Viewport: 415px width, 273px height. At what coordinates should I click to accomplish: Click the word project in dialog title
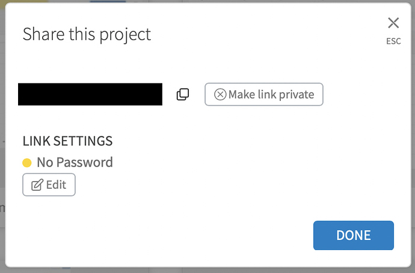127,35
